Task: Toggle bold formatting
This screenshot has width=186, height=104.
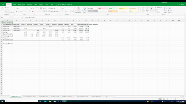Action: click(x=17, y=11)
